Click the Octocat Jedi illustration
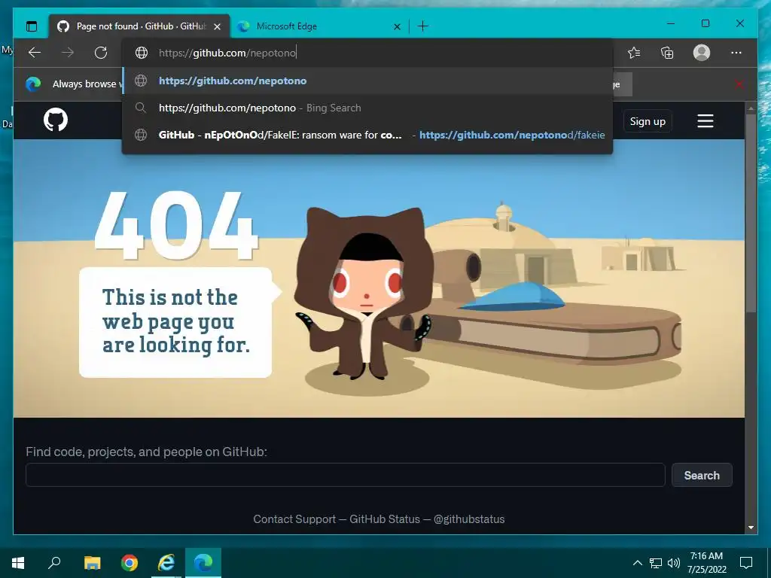 364,294
